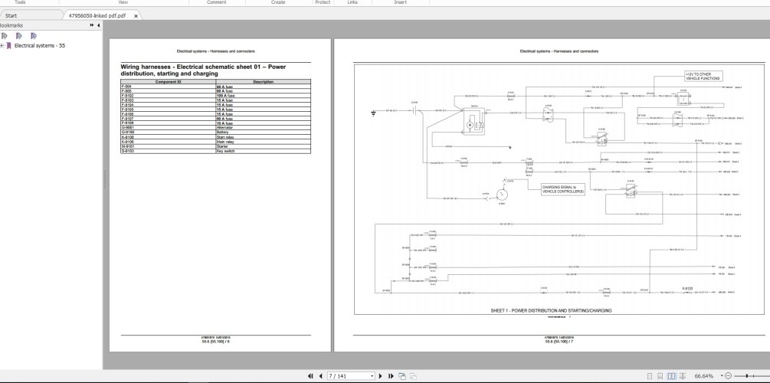Click the panel divider collapse grip

click(104, 179)
